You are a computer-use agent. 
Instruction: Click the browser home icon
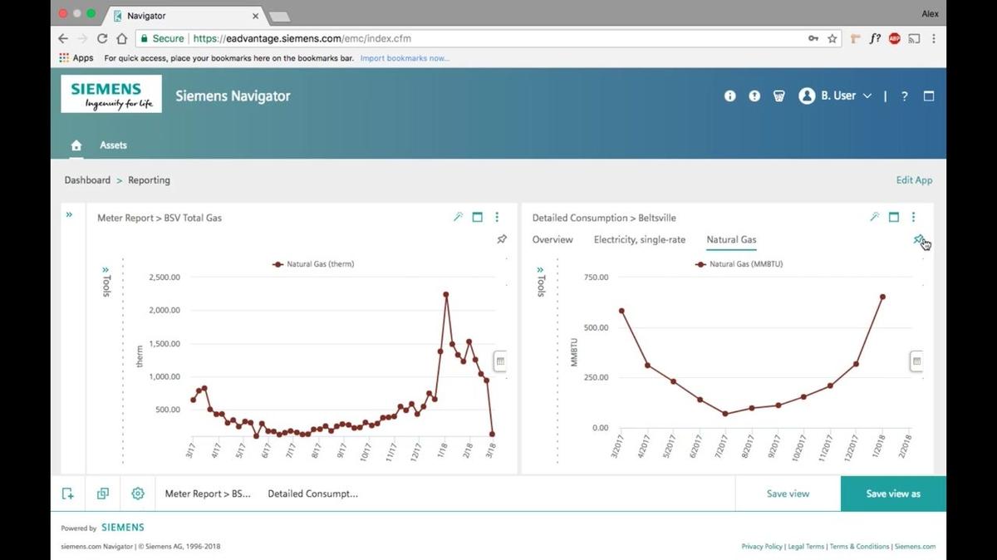[x=122, y=38]
